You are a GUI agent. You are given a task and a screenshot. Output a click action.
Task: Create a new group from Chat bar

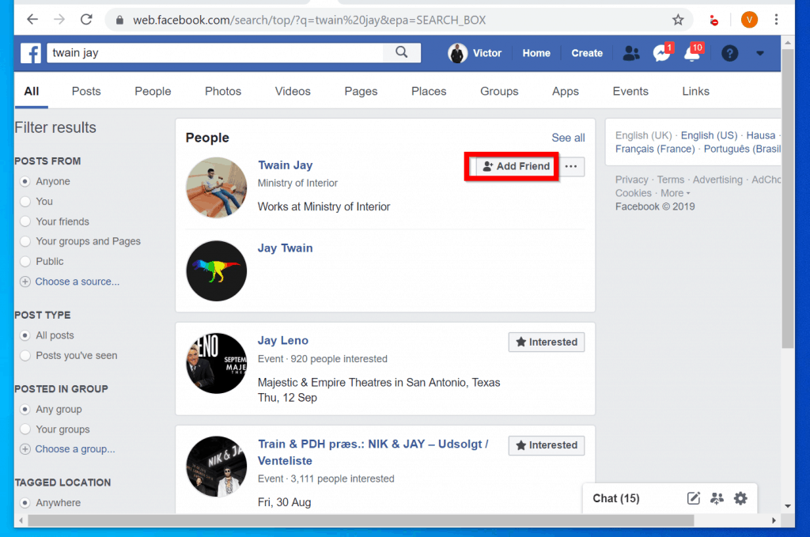[x=717, y=498]
